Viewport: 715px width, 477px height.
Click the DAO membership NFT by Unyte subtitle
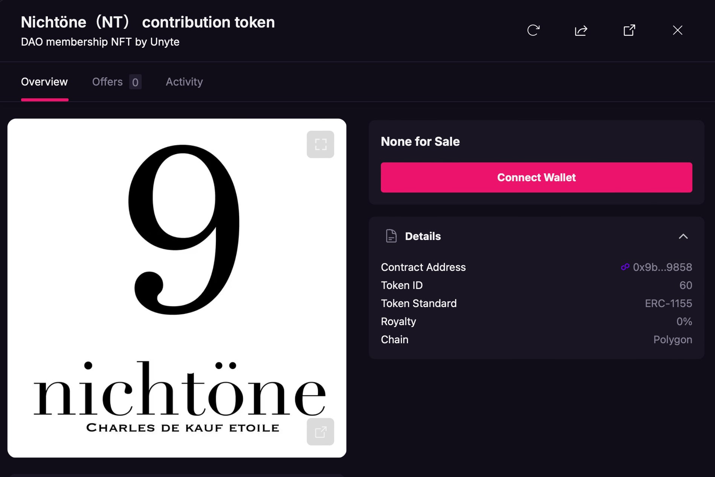point(100,42)
